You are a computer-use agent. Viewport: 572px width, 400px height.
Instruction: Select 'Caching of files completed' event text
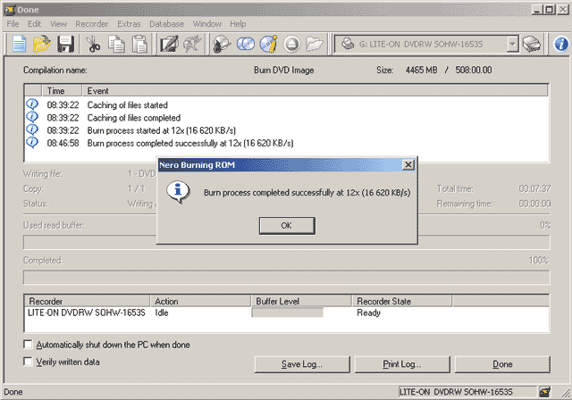click(134, 118)
